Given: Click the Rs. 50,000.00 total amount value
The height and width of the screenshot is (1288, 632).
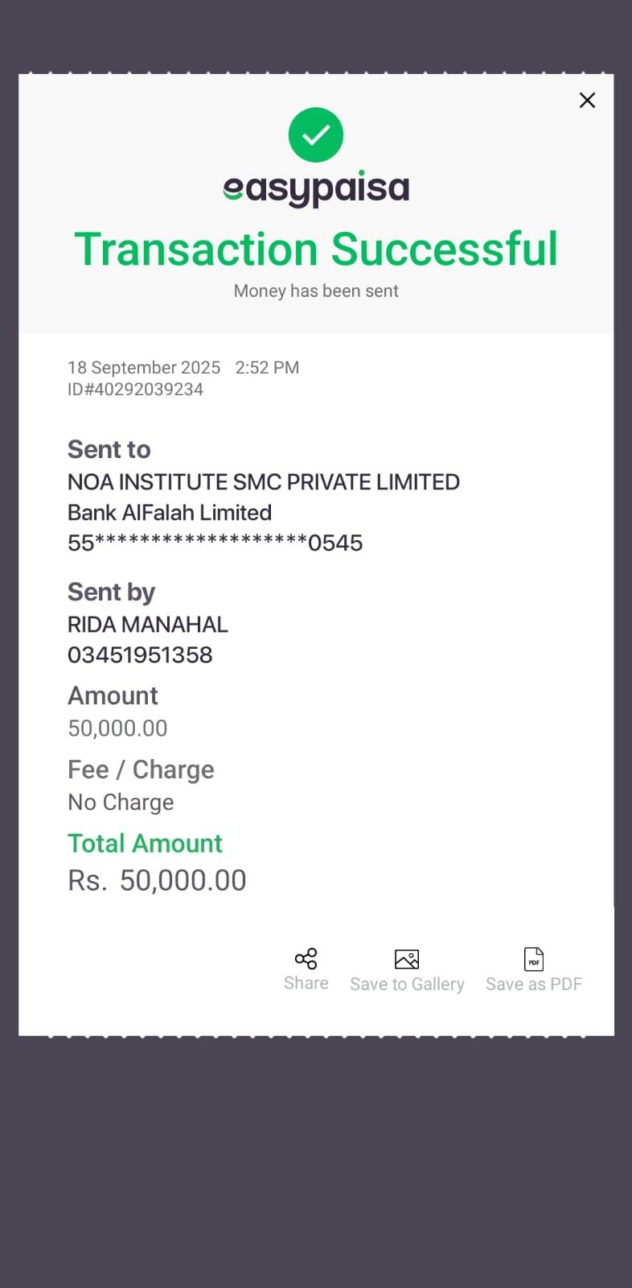Looking at the screenshot, I should (157, 881).
